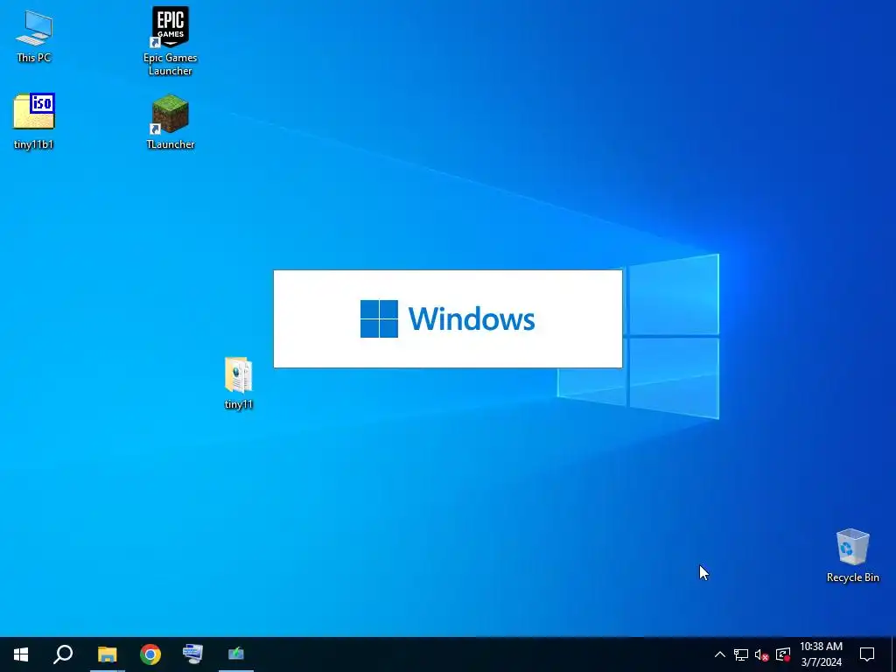Show hidden system tray icons
The image size is (896, 672).
tap(720, 654)
